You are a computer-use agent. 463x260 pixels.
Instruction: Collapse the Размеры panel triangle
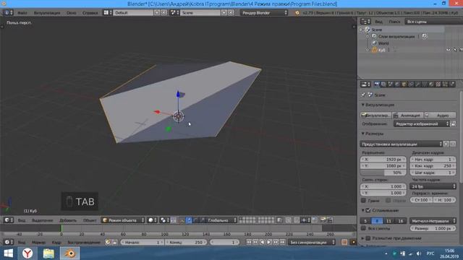pyautogui.click(x=363, y=134)
